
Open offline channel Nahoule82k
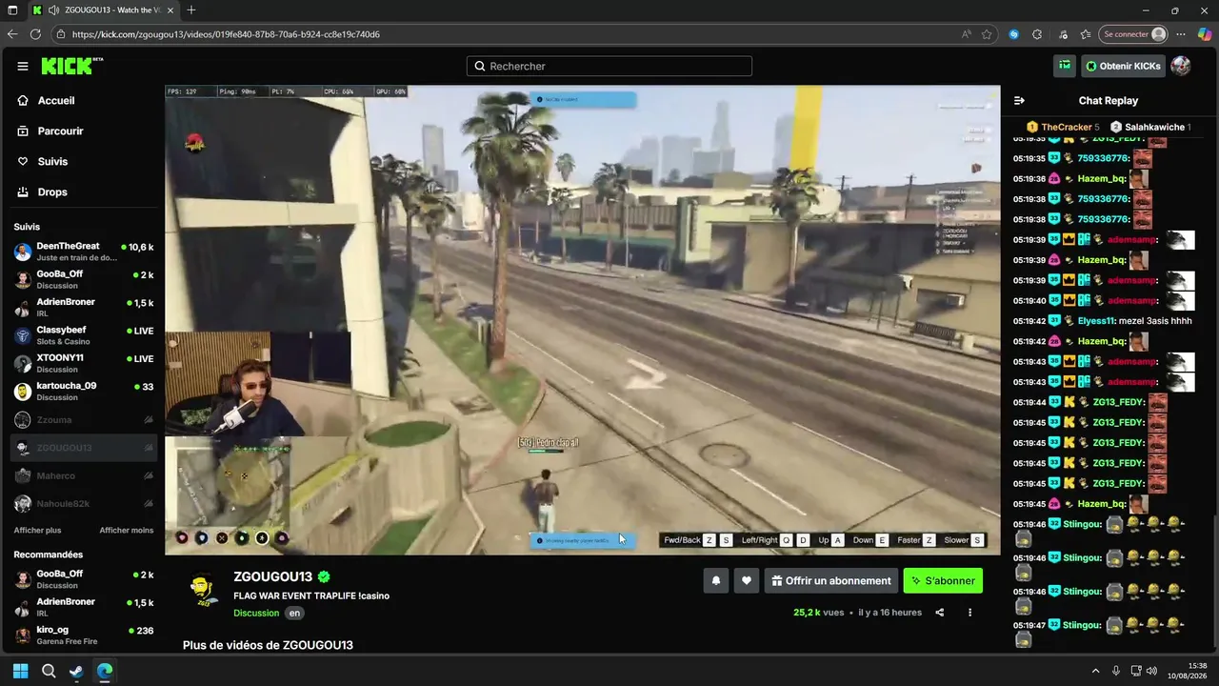[x=83, y=503]
